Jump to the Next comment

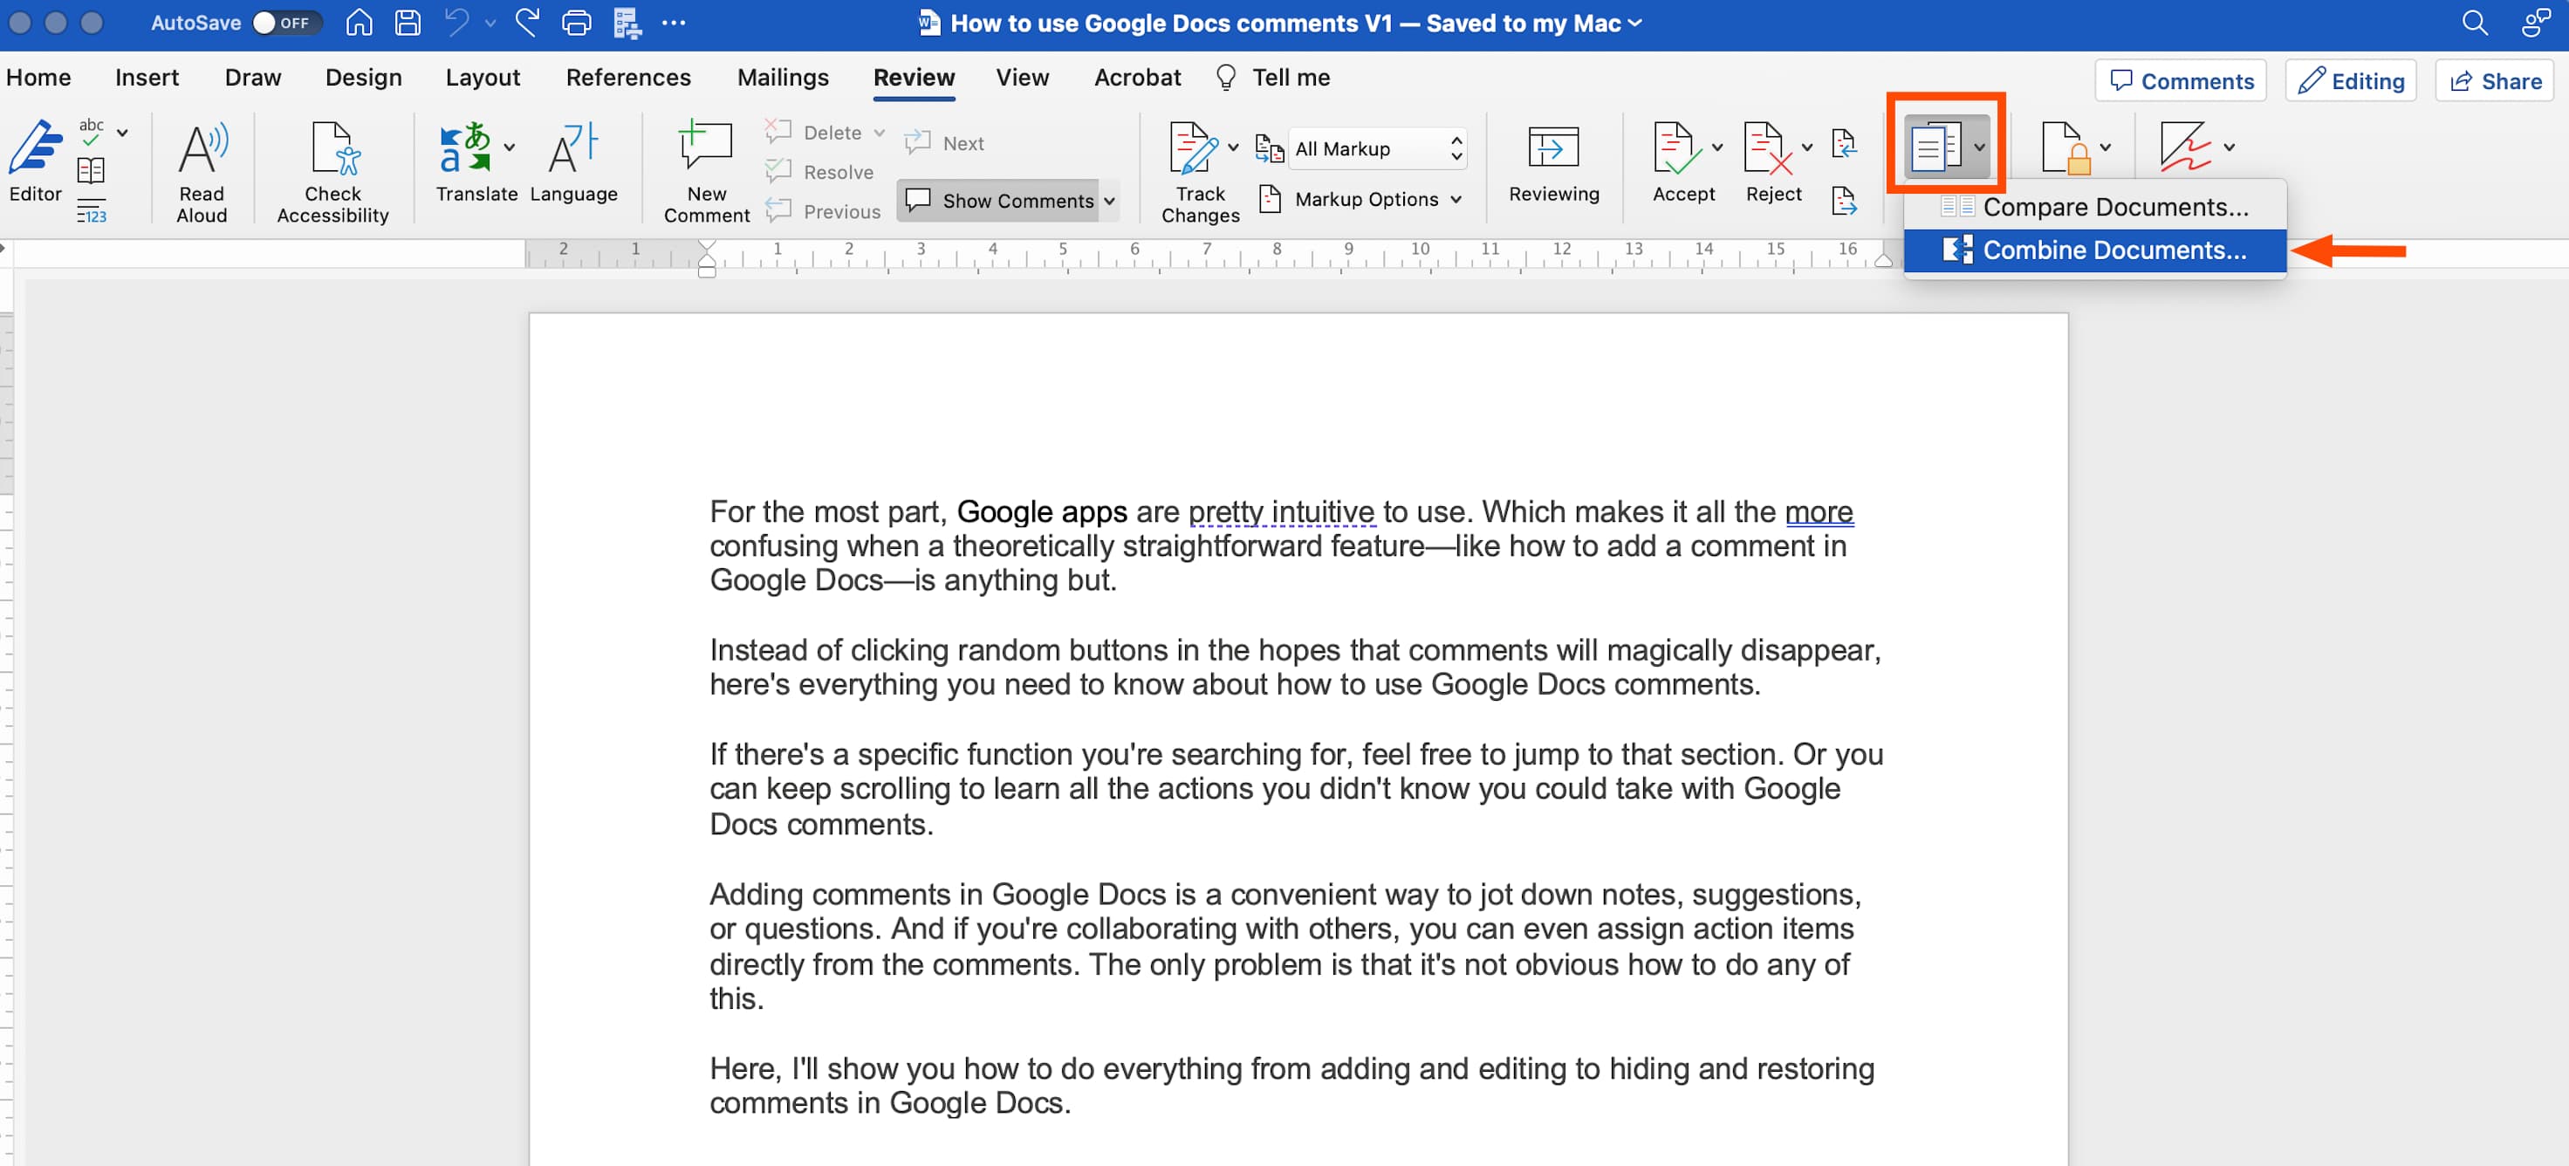click(943, 142)
